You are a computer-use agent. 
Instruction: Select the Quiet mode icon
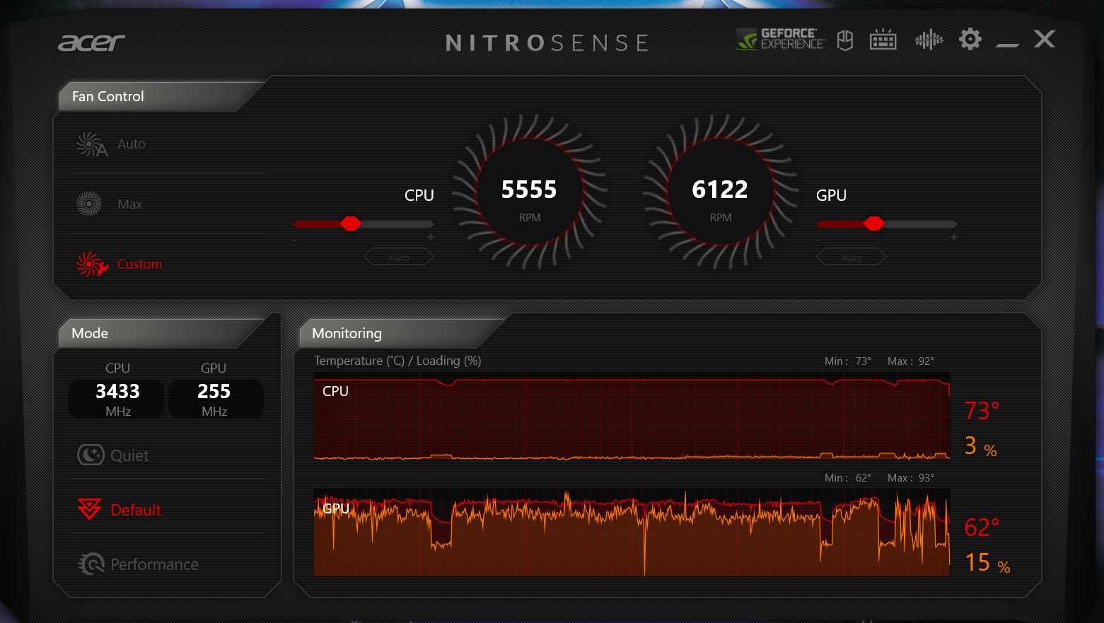(91, 455)
